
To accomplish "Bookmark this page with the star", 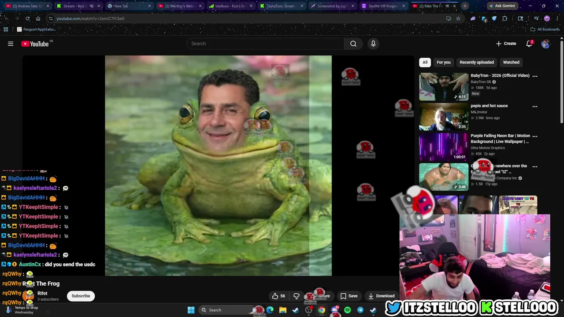I will pos(458,18).
